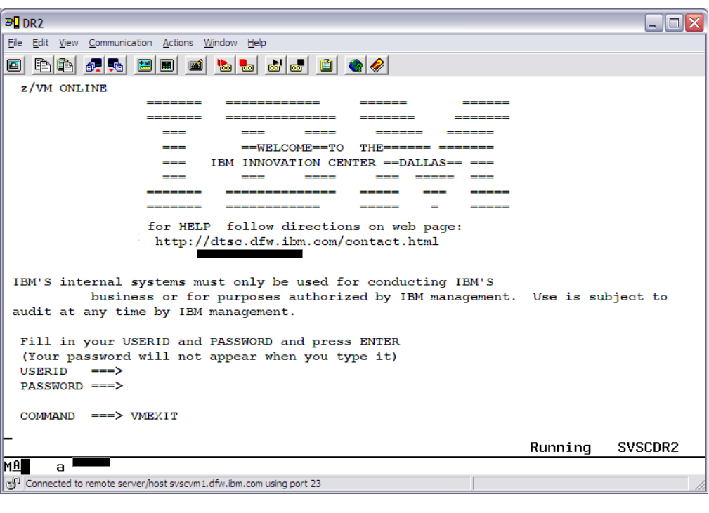Open the View menu
This screenshot has height=513, width=709.
pos(68,43)
